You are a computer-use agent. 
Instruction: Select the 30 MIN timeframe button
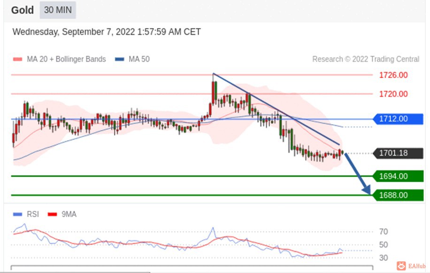coord(58,10)
